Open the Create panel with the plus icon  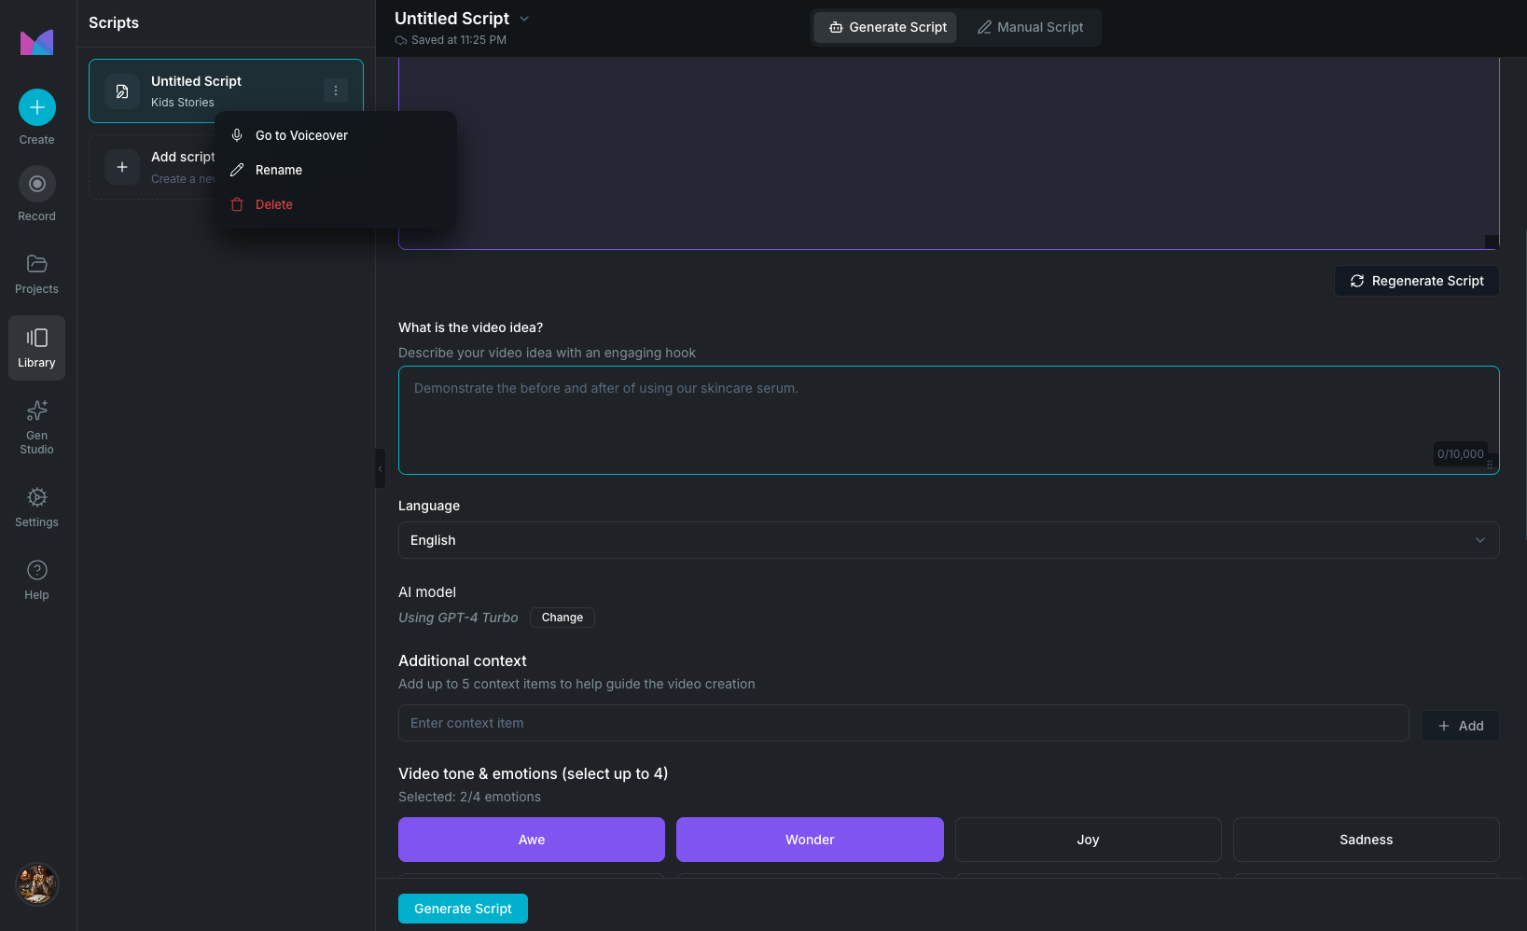click(36, 107)
